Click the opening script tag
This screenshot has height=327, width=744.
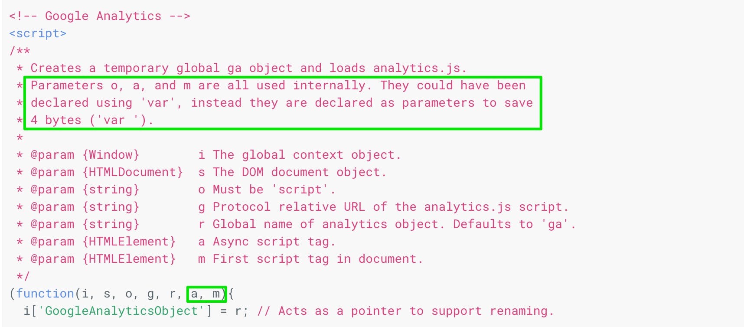click(38, 33)
